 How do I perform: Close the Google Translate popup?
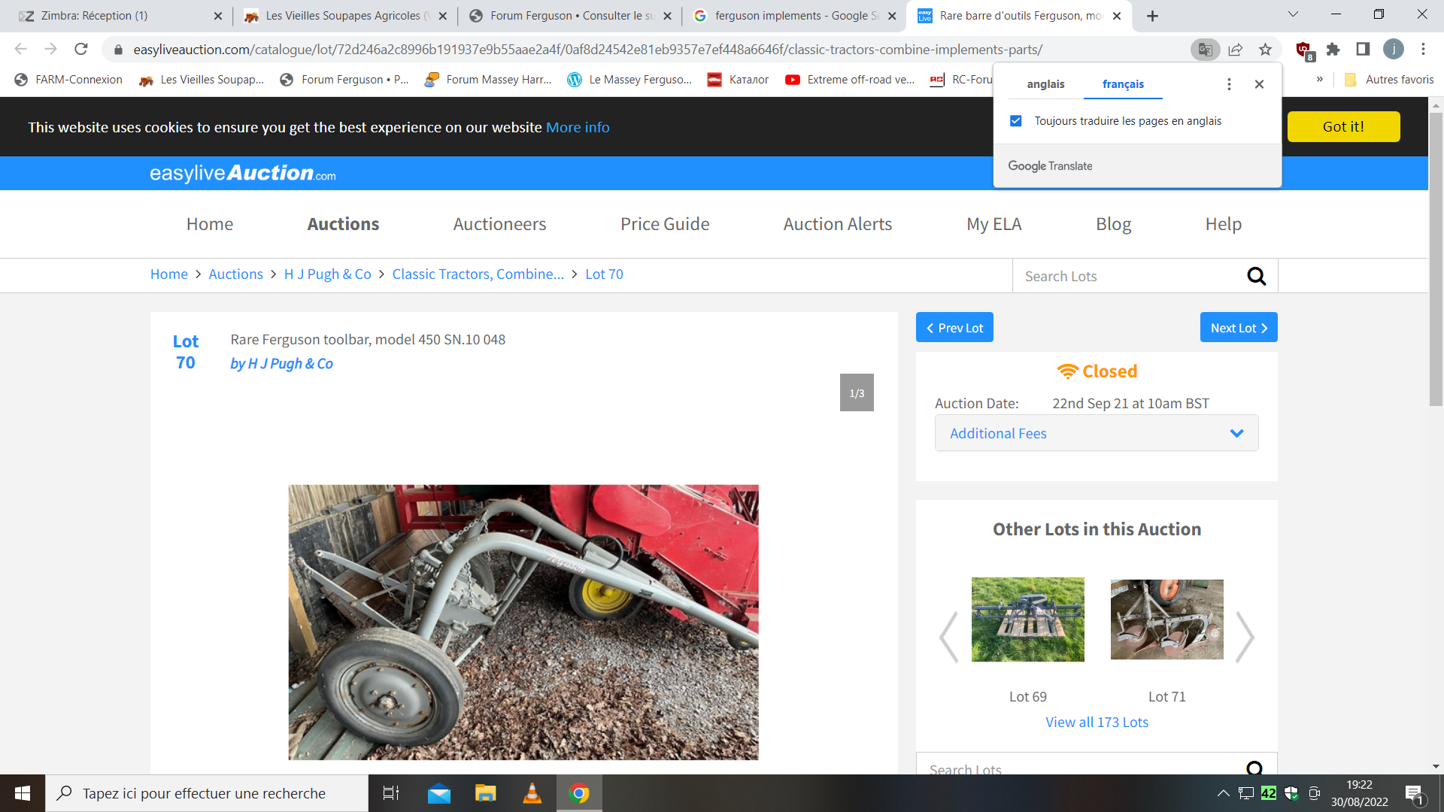point(1259,84)
